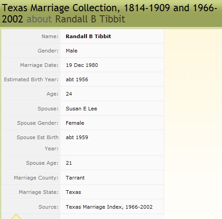Click the Marriage County: label
222x219 pixels.
click(36, 178)
